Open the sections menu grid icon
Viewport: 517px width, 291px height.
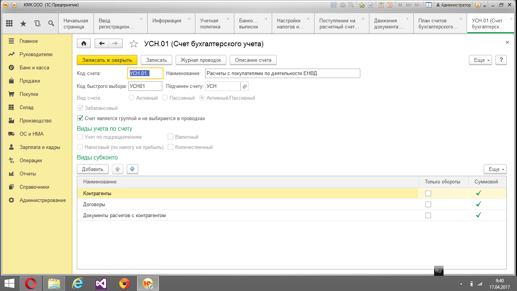click(9, 23)
